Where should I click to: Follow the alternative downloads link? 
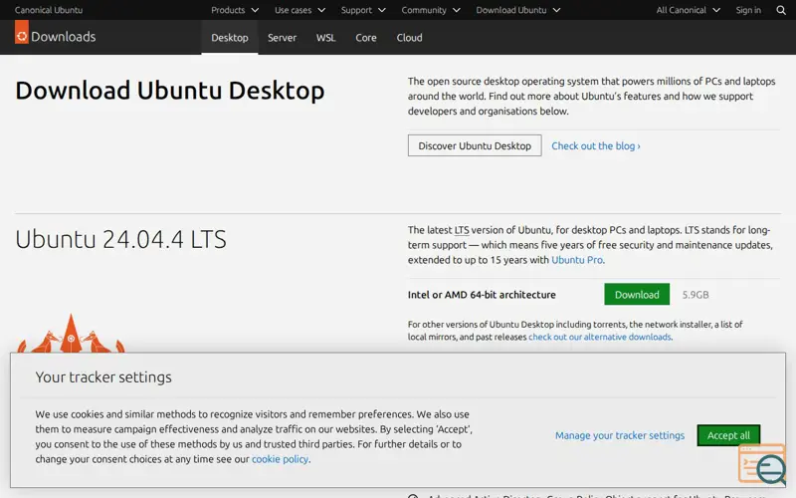pos(600,337)
